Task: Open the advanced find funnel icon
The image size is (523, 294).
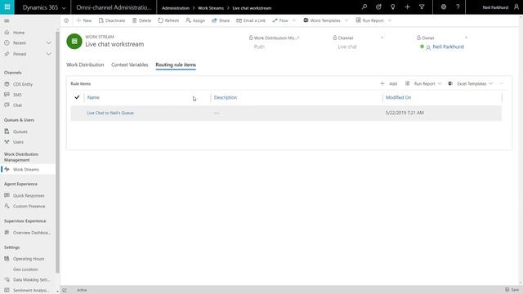Action: point(422,7)
